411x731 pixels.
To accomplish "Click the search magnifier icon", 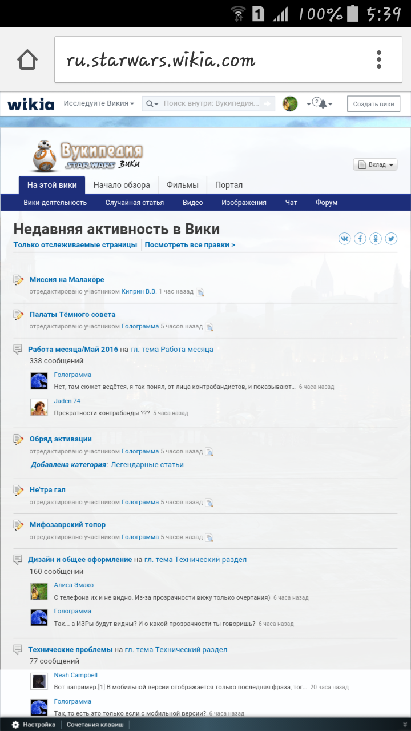I will click(x=150, y=103).
